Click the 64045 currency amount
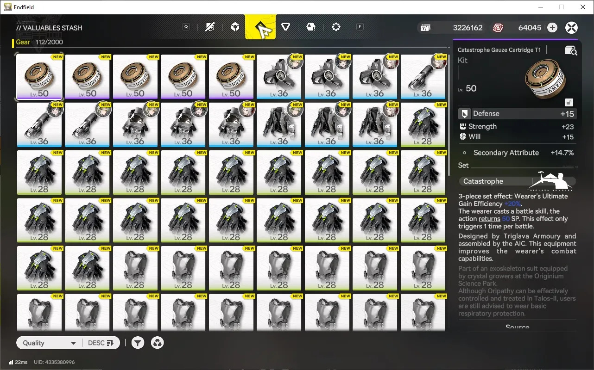The height and width of the screenshot is (370, 594). [x=530, y=28]
